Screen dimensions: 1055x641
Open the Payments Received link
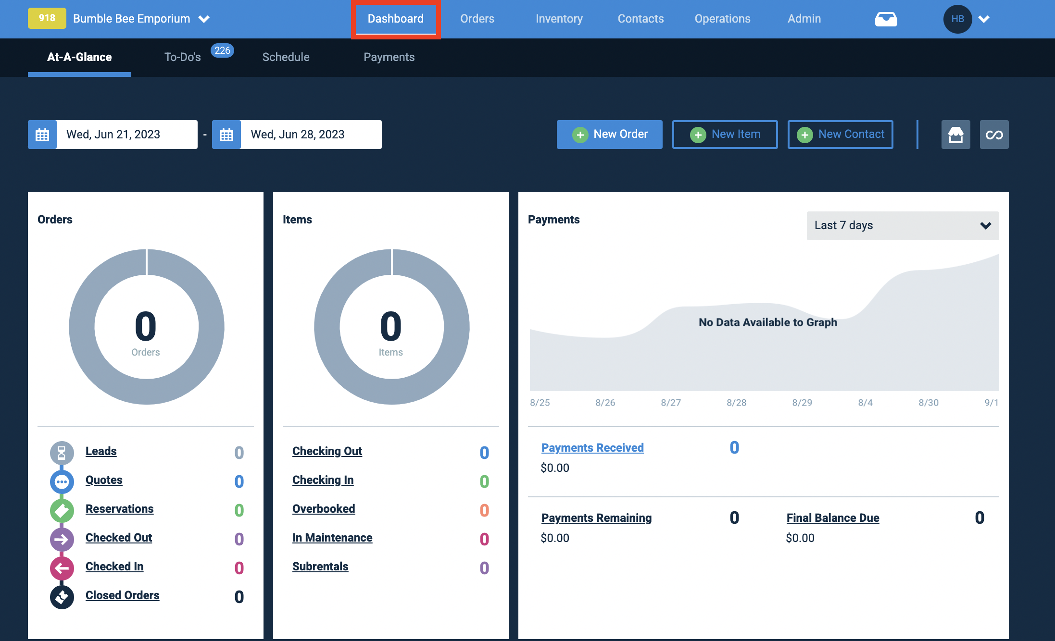(592, 447)
